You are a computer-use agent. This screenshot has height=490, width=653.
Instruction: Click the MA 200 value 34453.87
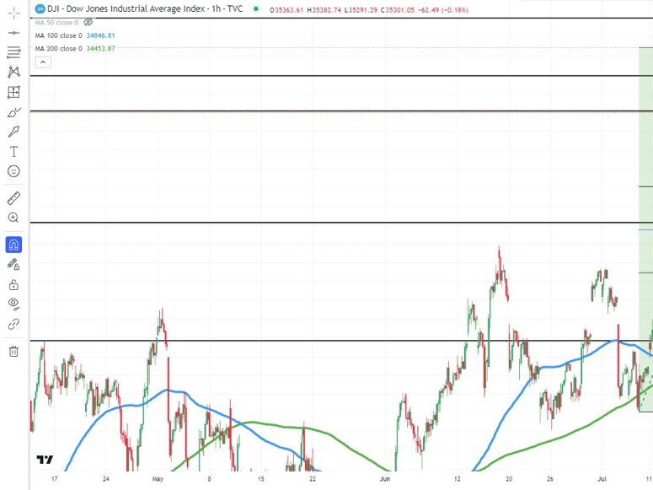click(x=100, y=49)
